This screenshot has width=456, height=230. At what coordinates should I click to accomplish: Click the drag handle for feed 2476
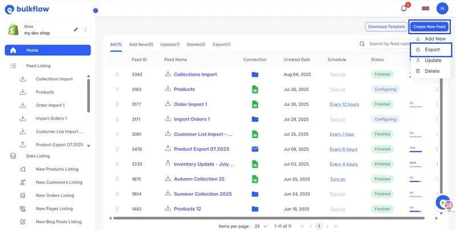click(117, 149)
